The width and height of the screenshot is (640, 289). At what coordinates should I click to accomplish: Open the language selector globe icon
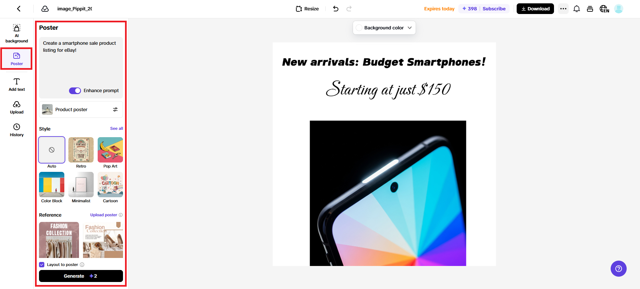coord(604,9)
